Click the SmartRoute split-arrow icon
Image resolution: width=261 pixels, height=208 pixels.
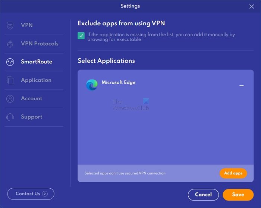[10, 62]
